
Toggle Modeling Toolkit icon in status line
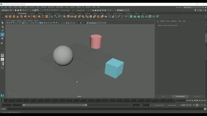195,10
